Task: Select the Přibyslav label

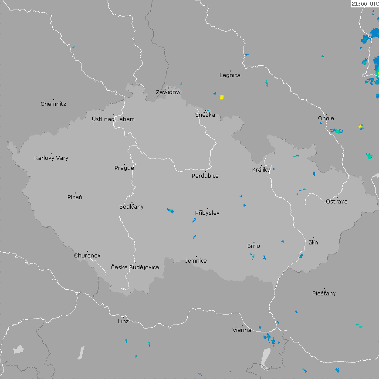Action: tap(207, 213)
